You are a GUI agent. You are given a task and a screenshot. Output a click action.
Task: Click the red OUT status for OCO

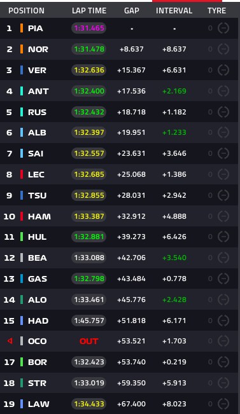click(89, 341)
